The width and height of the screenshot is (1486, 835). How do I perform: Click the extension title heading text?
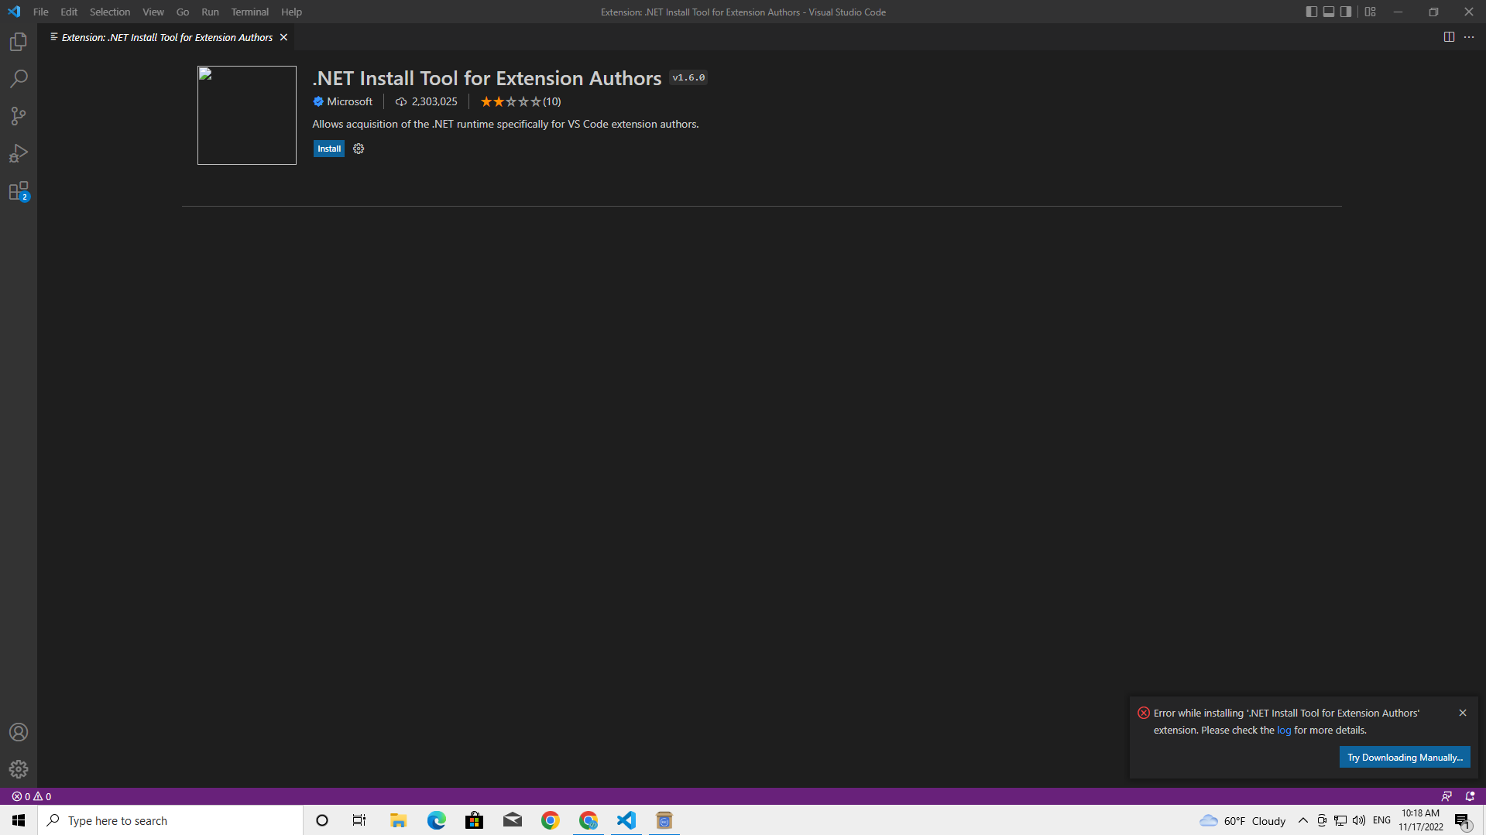coord(487,78)
